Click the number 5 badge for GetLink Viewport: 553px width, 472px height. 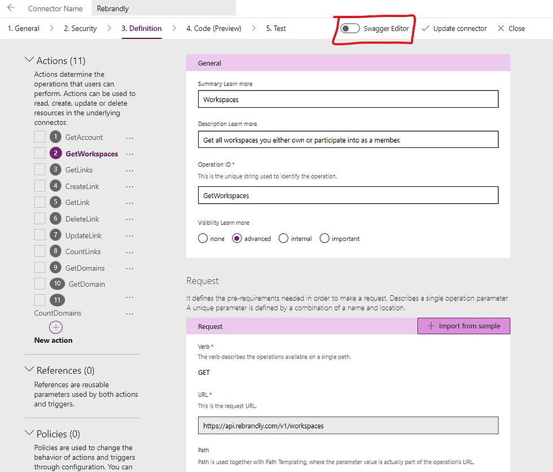[x=55, y=202]
